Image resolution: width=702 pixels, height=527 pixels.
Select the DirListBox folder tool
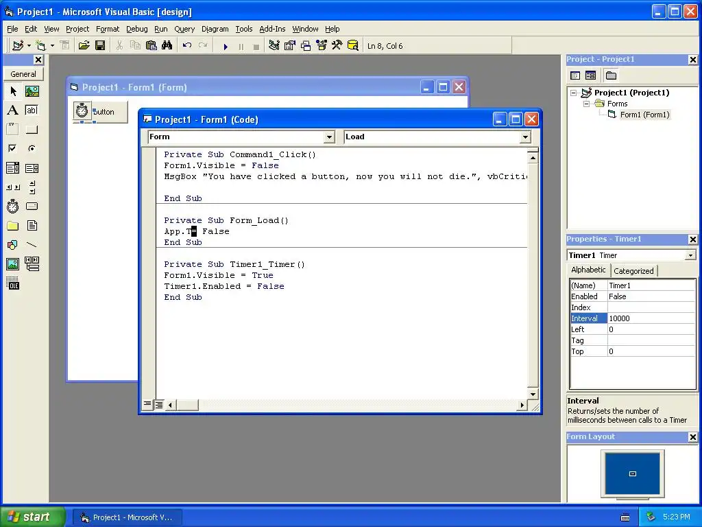click(13, 225)
